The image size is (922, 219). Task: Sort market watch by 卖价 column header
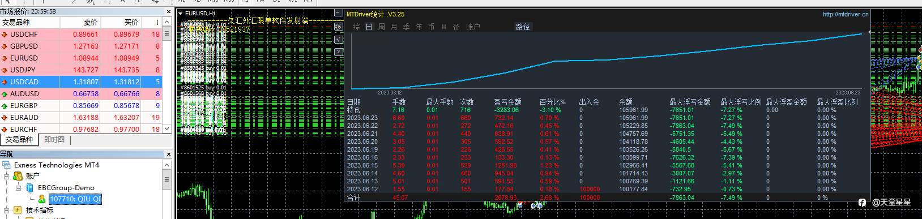80,22
